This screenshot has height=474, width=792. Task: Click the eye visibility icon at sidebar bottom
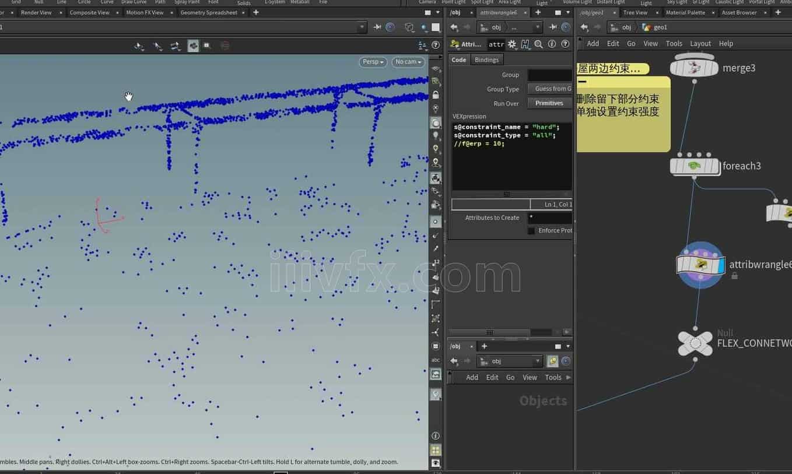436,463
